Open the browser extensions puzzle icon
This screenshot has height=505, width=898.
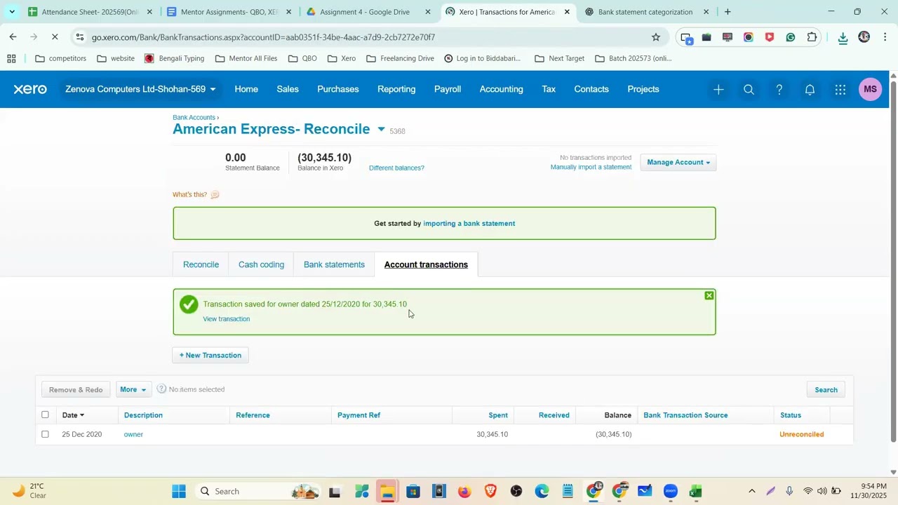pyautogui.click(x=812, y=37)
